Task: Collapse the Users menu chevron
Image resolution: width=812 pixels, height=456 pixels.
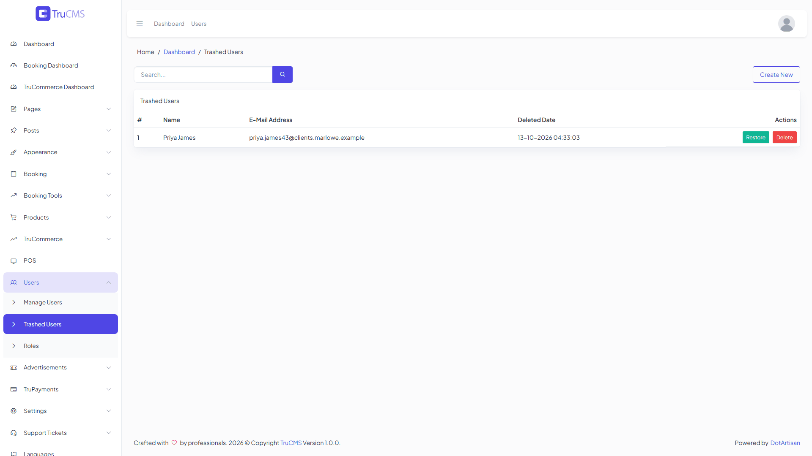Action: point(109,282)
